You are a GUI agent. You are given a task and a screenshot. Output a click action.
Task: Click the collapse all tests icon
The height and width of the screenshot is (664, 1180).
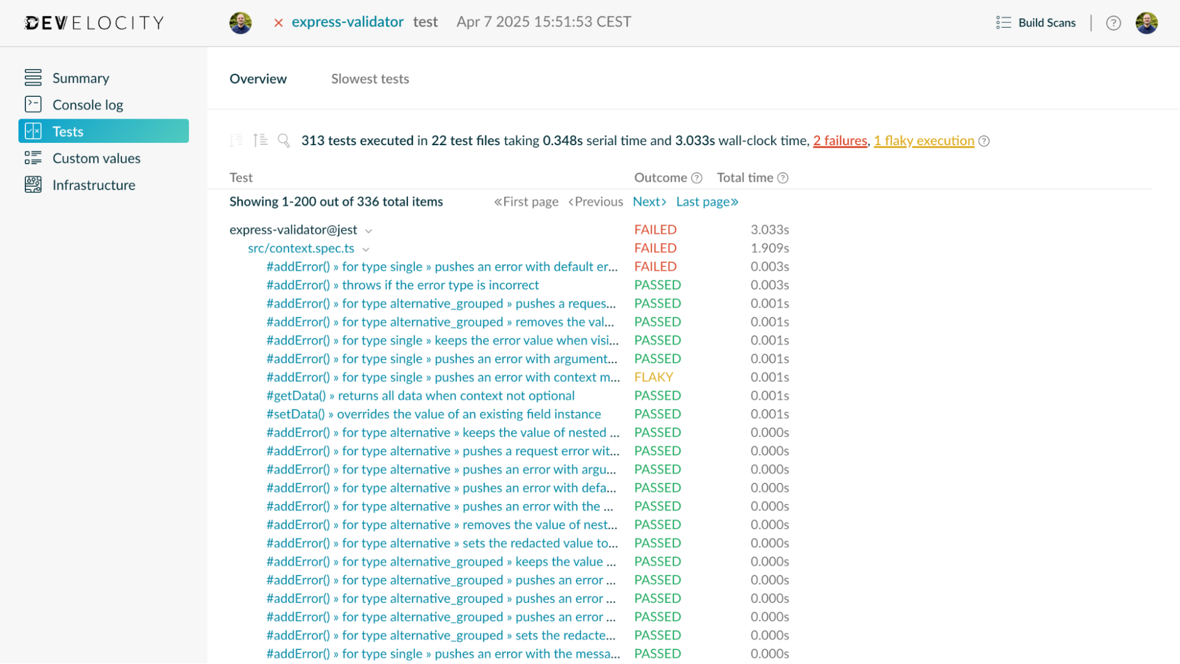[x=237, y=140]
